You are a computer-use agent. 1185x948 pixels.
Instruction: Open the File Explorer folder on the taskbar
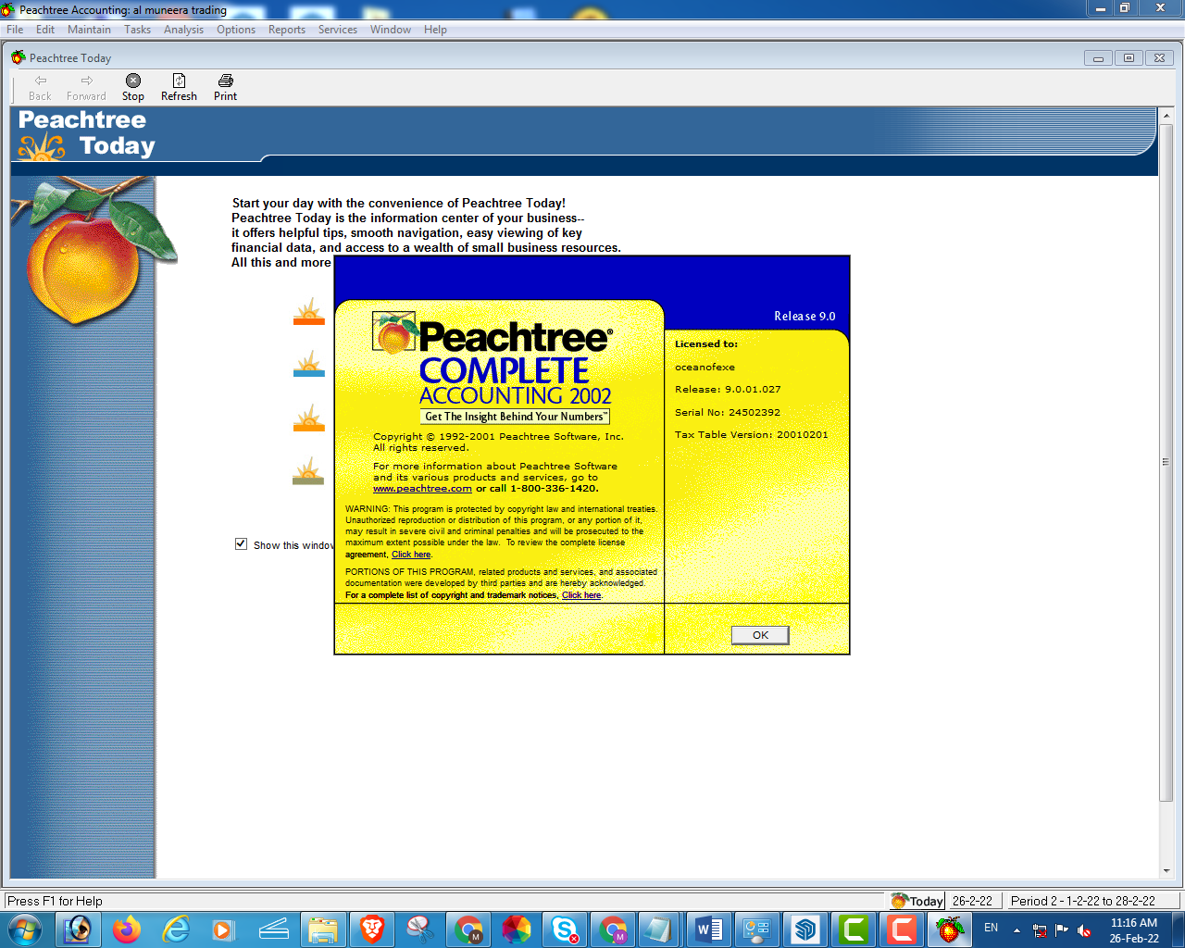[322, 929]
